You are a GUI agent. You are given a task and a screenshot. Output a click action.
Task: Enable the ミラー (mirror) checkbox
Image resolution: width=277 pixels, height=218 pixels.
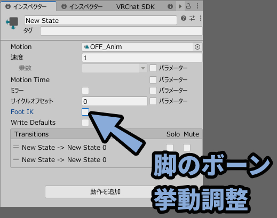coord(85,91)
